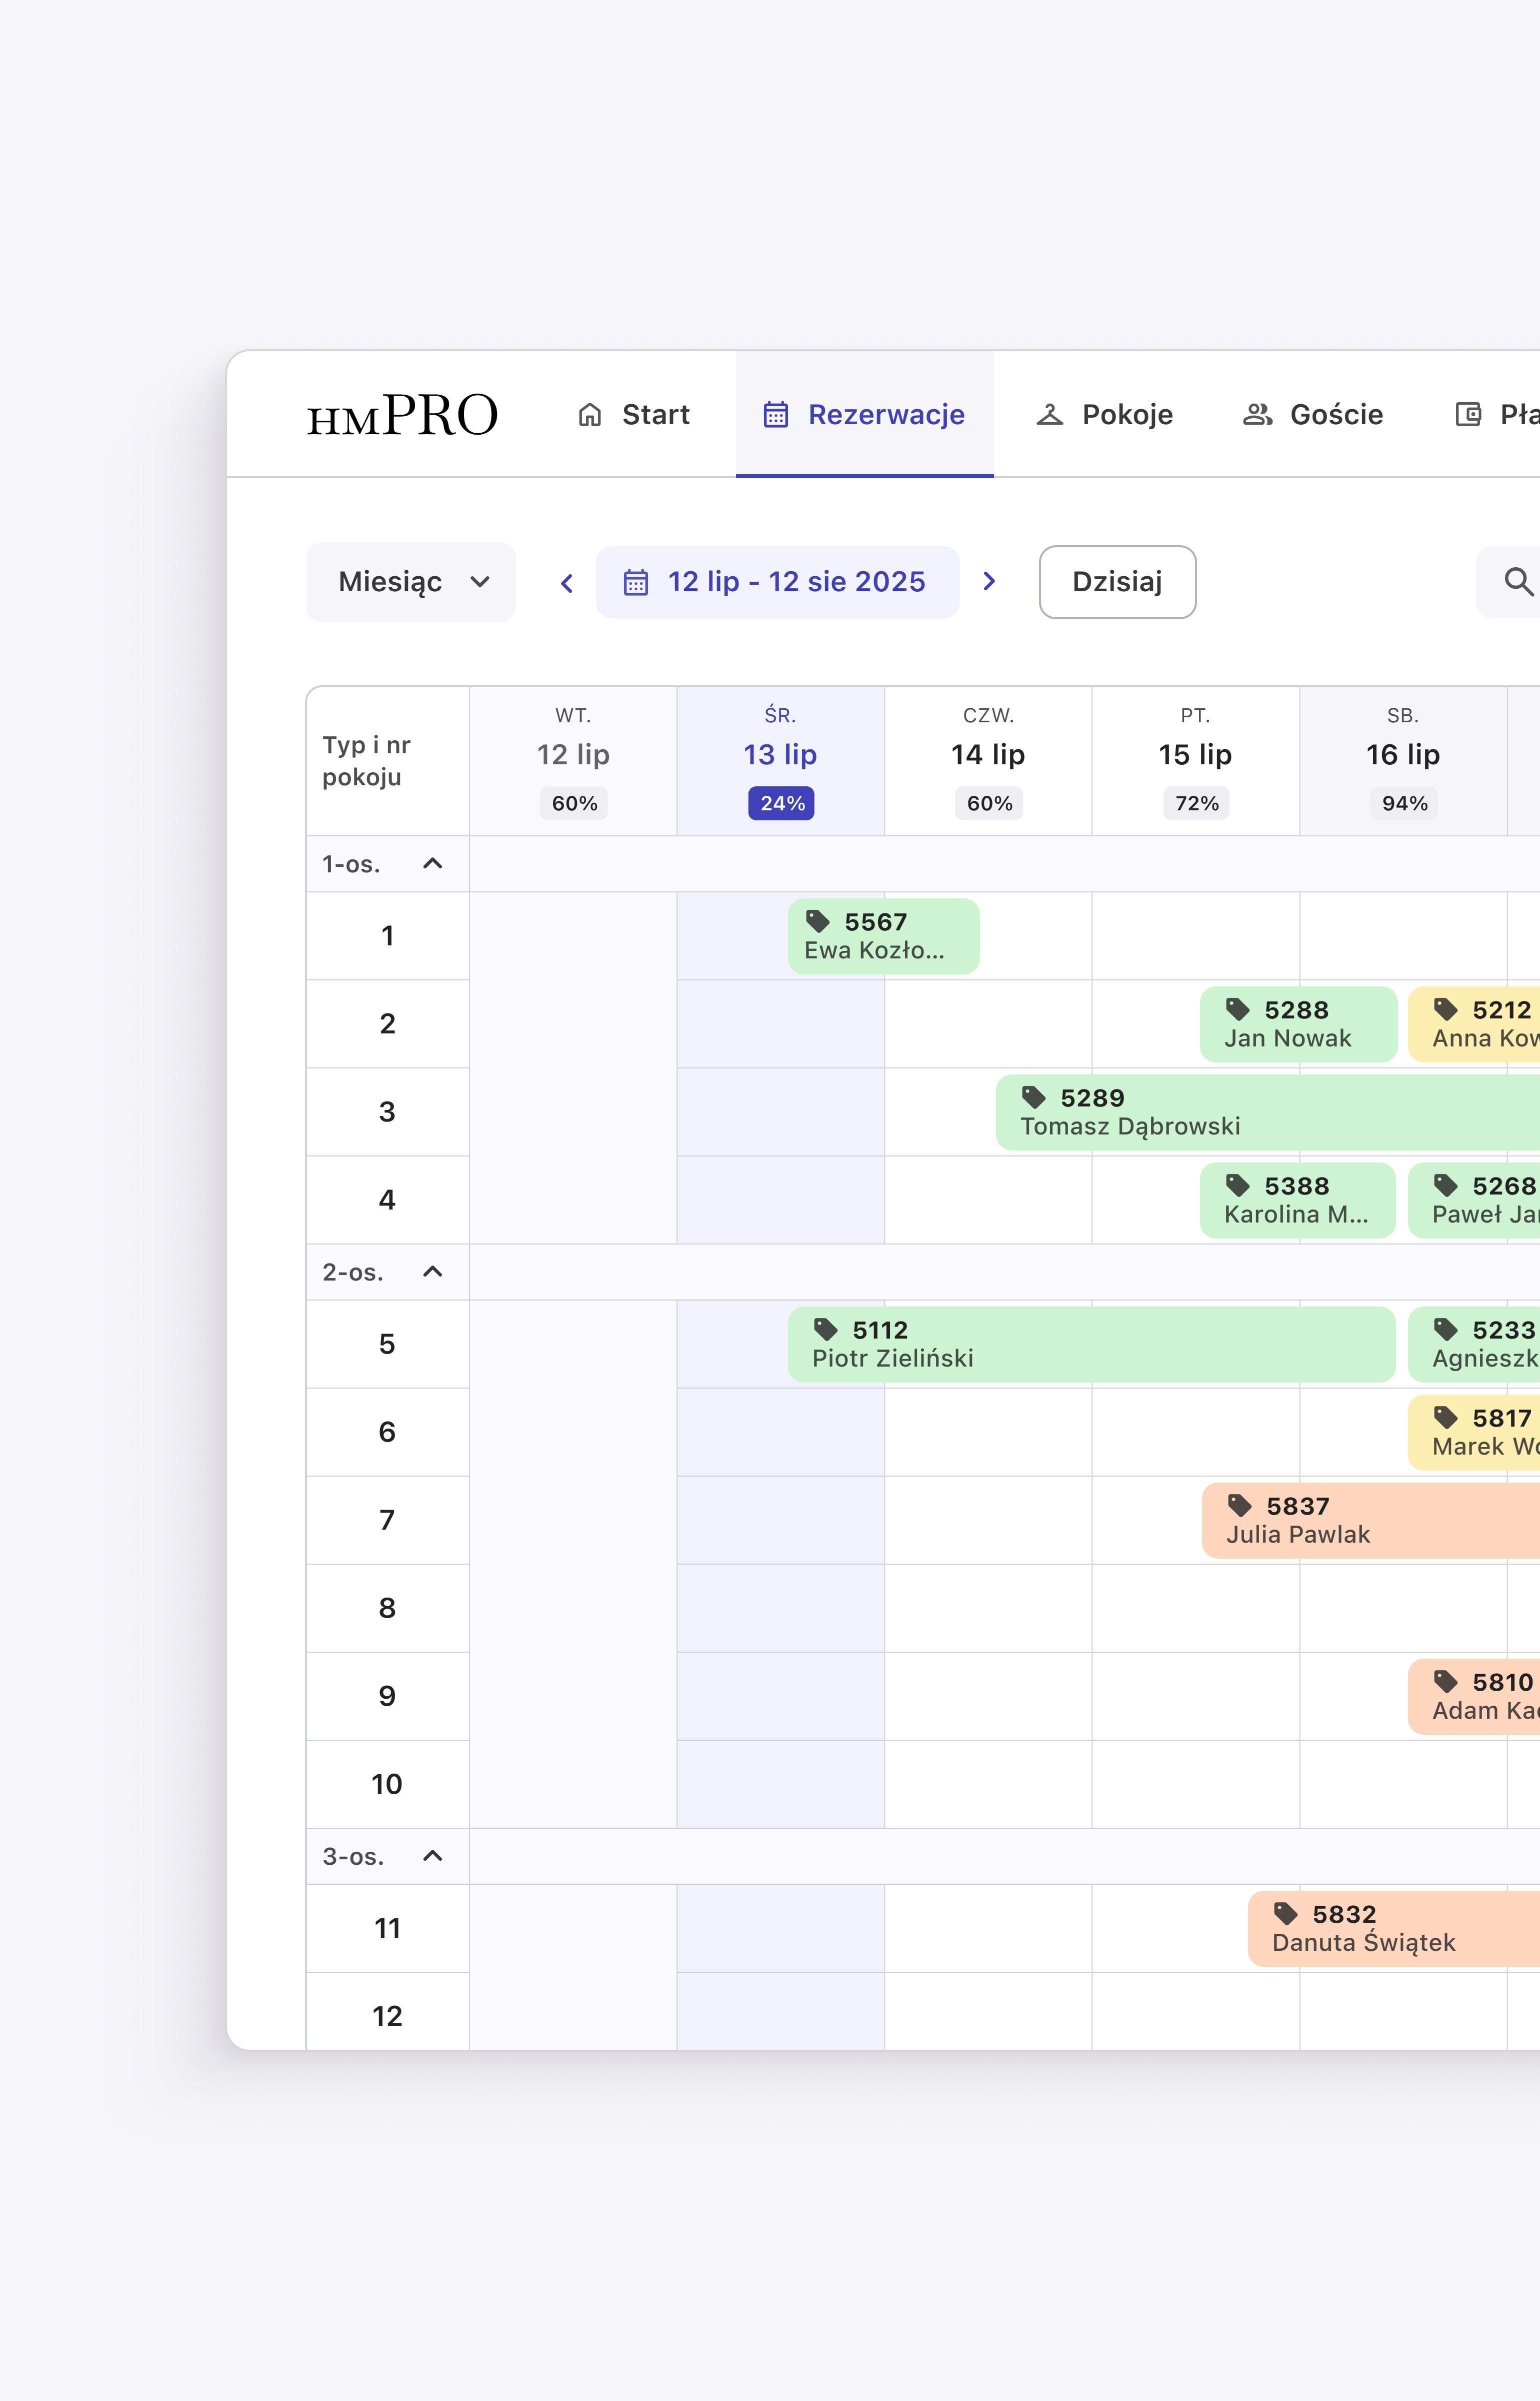Open reservation 5388 Karolina M...
Viewport: 1540px width, 2401px height.
1298,1200
